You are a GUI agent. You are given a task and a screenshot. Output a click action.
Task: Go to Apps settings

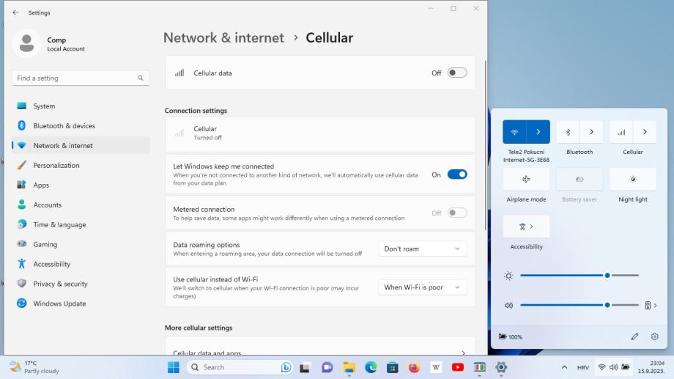(81, 185)
